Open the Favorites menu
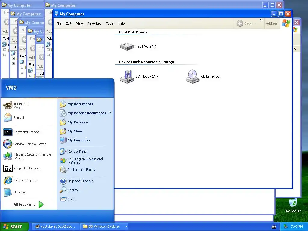The image size is (308, 231). tap(94, 23)
